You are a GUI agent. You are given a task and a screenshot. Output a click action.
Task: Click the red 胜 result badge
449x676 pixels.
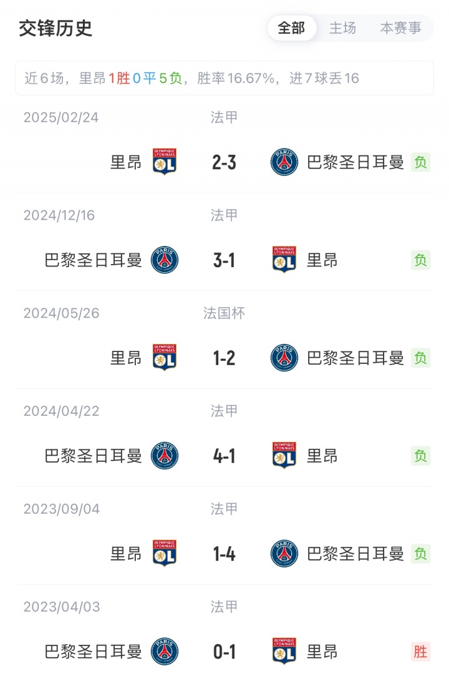click(421, 652)
